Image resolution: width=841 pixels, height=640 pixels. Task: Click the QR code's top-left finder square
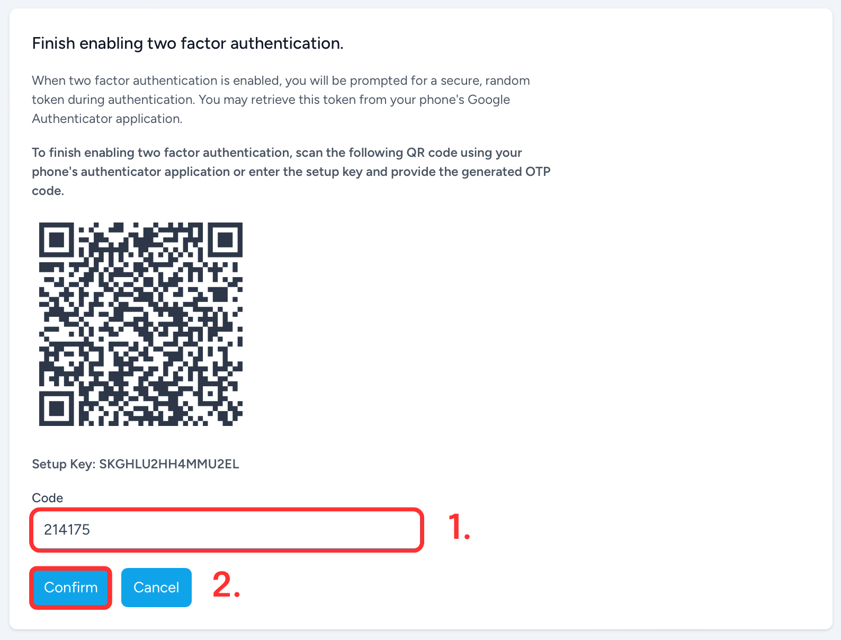[56, 239]
